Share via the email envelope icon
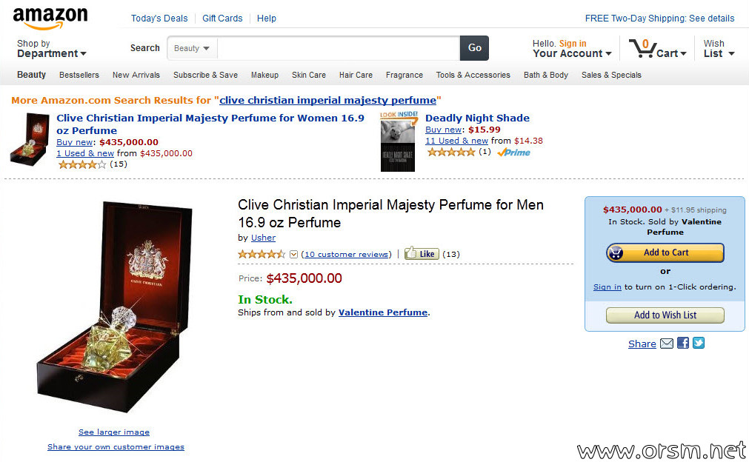 [x=666, y=343]
